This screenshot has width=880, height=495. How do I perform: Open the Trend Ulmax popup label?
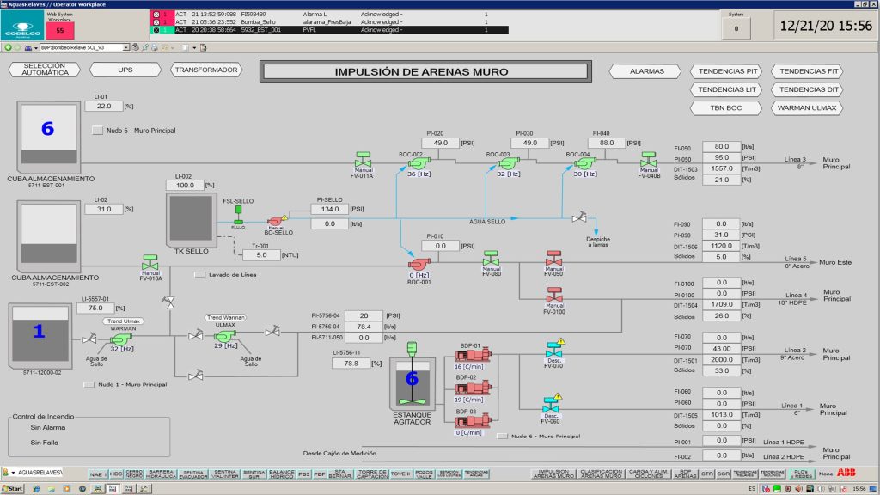coord(123,321)
